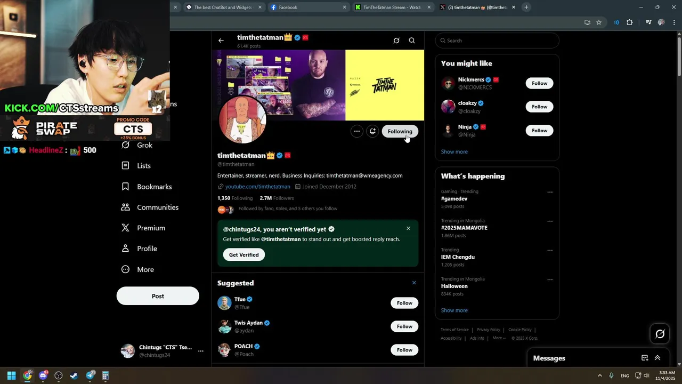Show more under What's happening
The width and height of the screenshot is (682, 384).
coord(454,310)
